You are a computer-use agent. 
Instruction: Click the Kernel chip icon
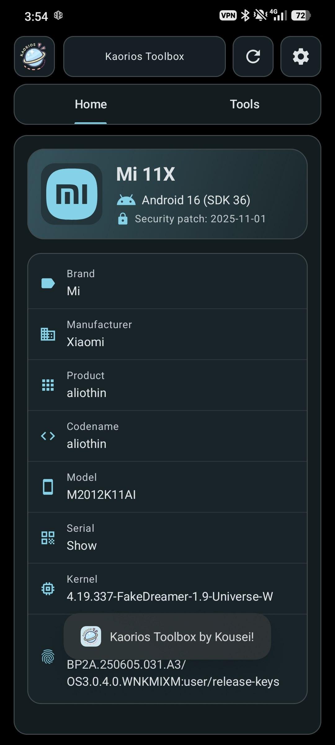click(48, 589)
